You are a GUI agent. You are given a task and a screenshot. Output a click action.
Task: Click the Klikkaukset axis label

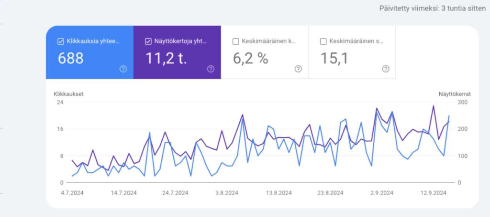click(68, 94)
